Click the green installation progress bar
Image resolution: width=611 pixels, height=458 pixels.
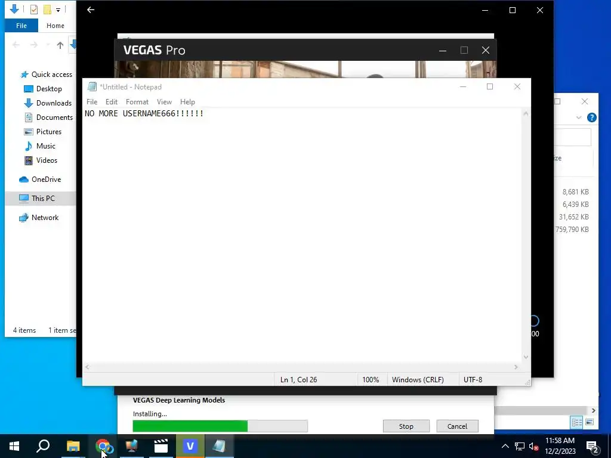point(220,426)
